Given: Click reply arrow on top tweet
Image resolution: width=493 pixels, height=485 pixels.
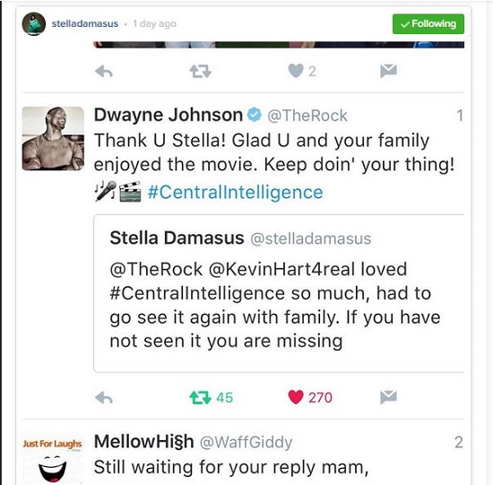Looking at the screenshot, I should 104,72.
